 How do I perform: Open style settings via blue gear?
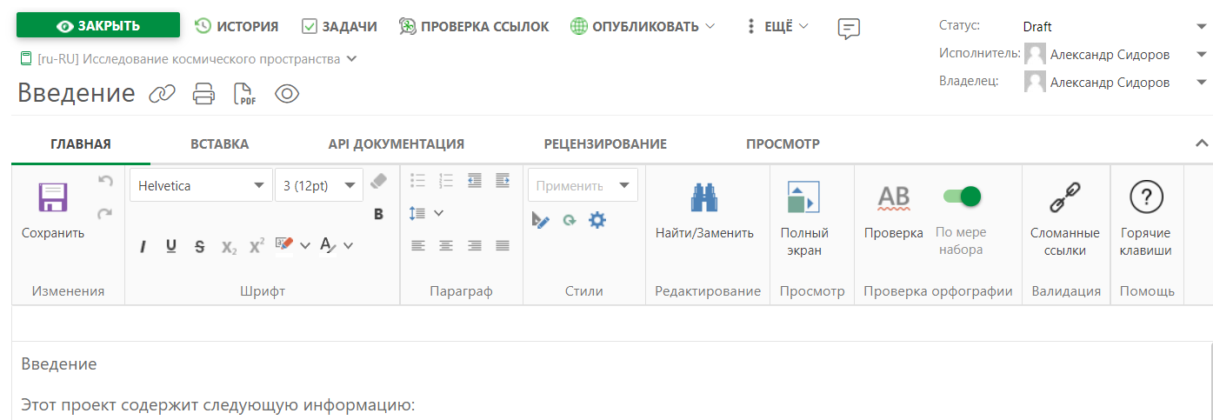(597, 220)
